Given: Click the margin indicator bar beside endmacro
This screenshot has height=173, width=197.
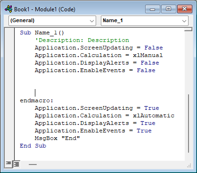Looking at the screenshot, I should [9, 100].
